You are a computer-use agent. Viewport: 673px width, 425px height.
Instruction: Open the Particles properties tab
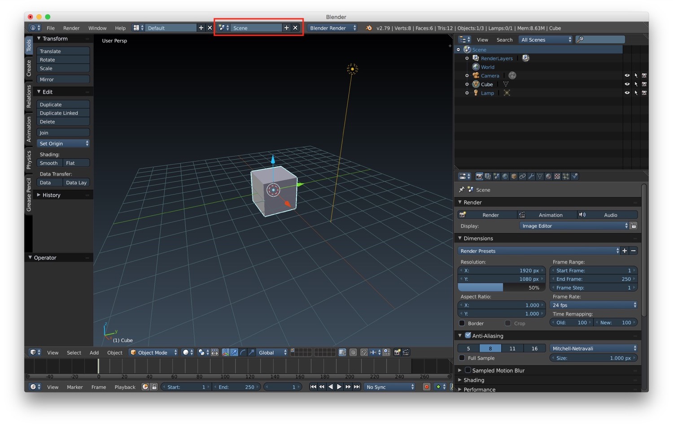pos(566,176)
